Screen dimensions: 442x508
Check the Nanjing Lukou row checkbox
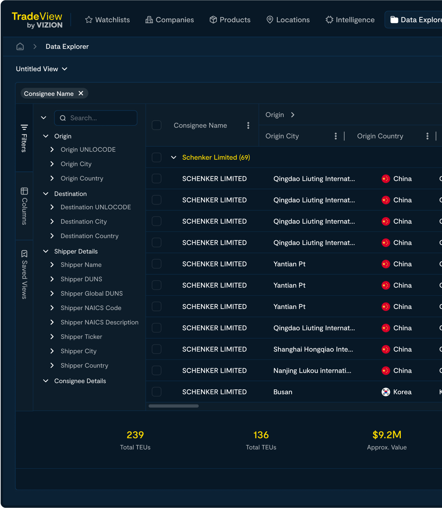click(156, 371)
